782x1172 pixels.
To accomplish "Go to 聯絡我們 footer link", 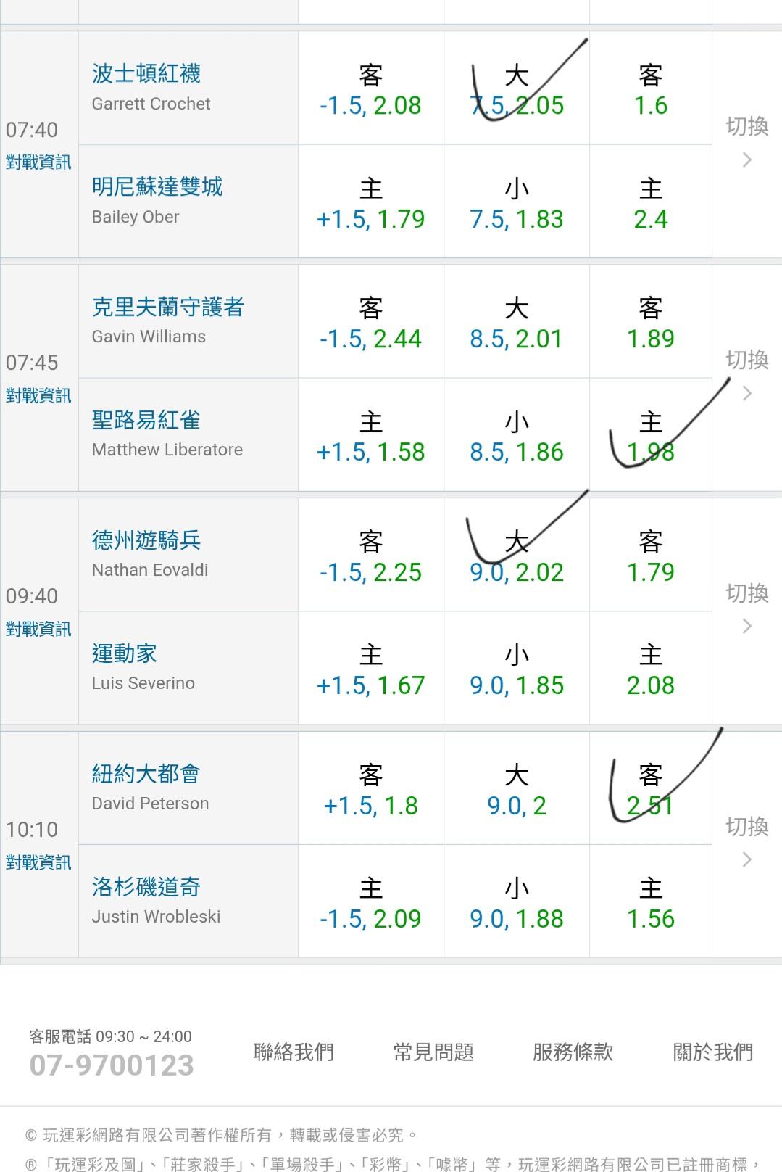I will (x=294, y=1052).
